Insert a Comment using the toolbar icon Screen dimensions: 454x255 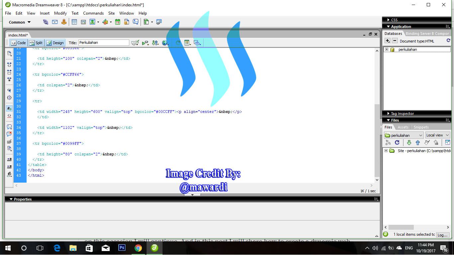136,22
